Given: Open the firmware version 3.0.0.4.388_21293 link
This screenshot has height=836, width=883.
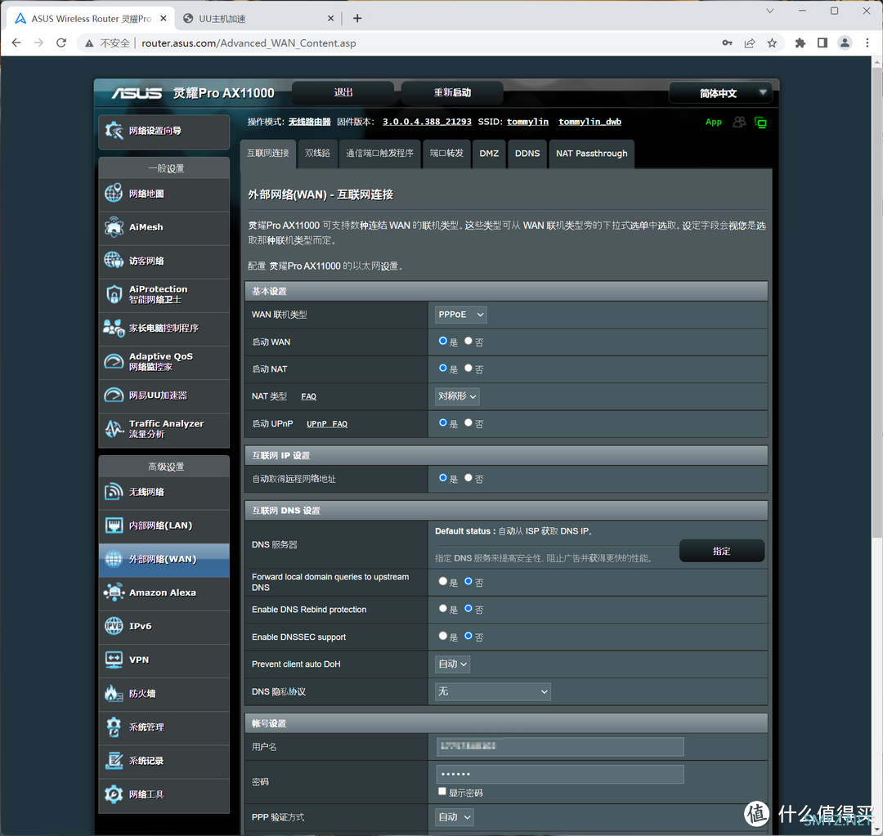Looking at the screenshot, I should coord(427,122).
